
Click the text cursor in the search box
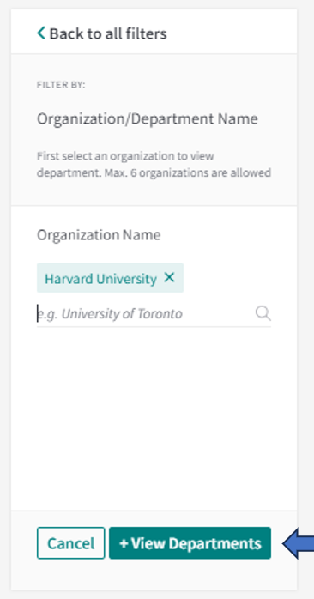[x=38, y=313]
